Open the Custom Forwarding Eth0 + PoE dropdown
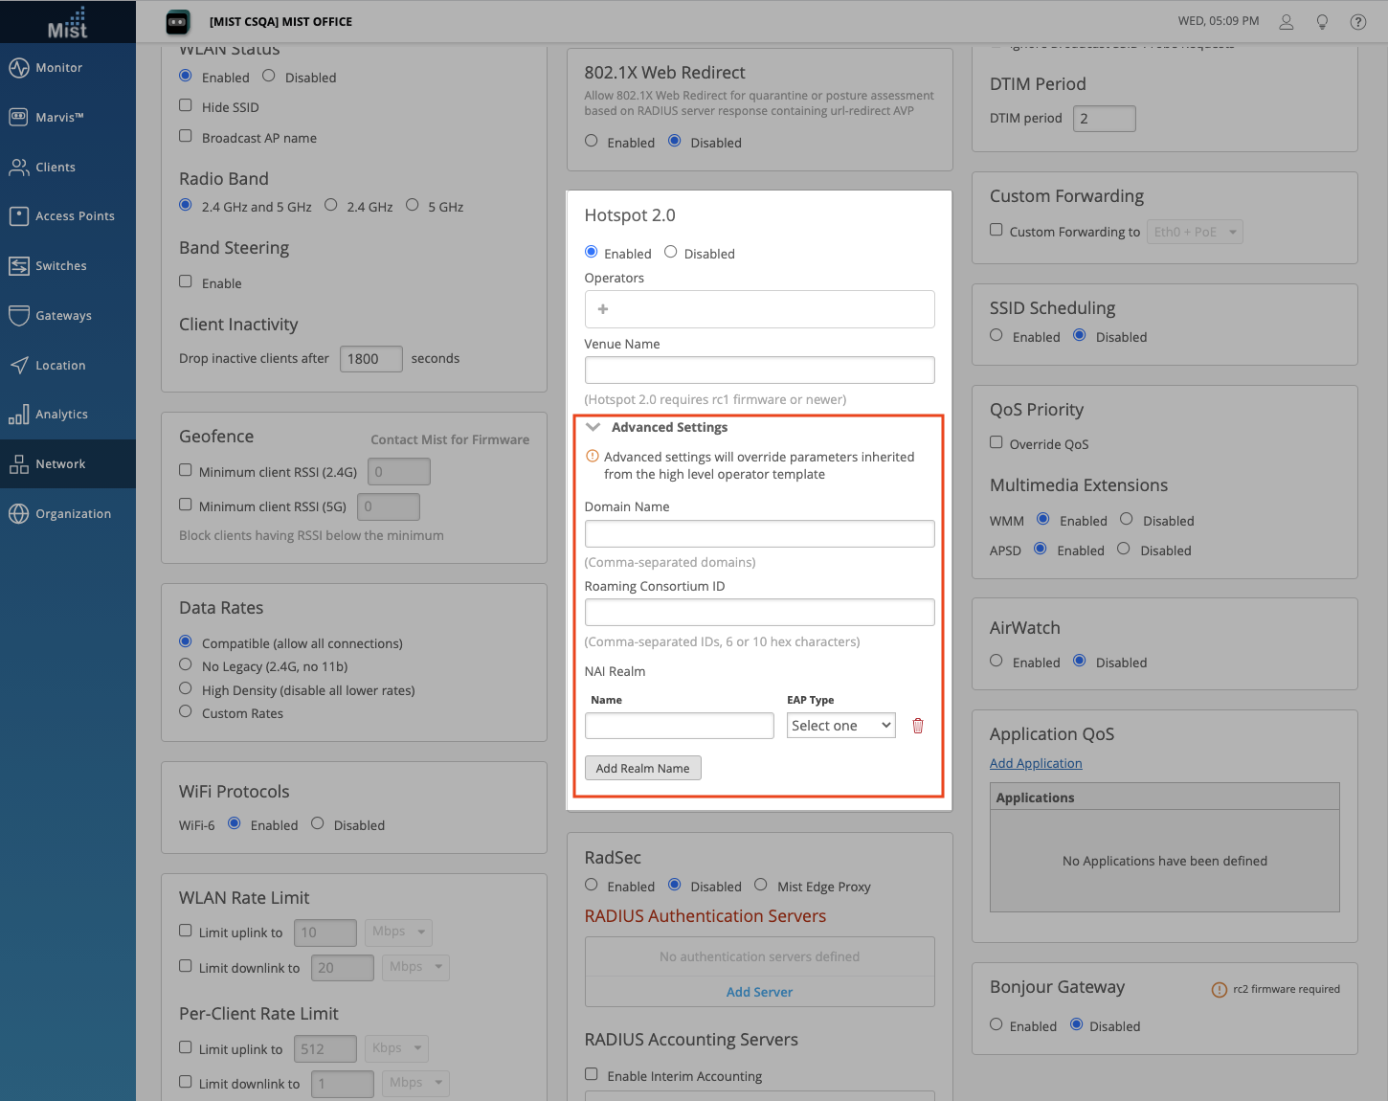 1194,232
